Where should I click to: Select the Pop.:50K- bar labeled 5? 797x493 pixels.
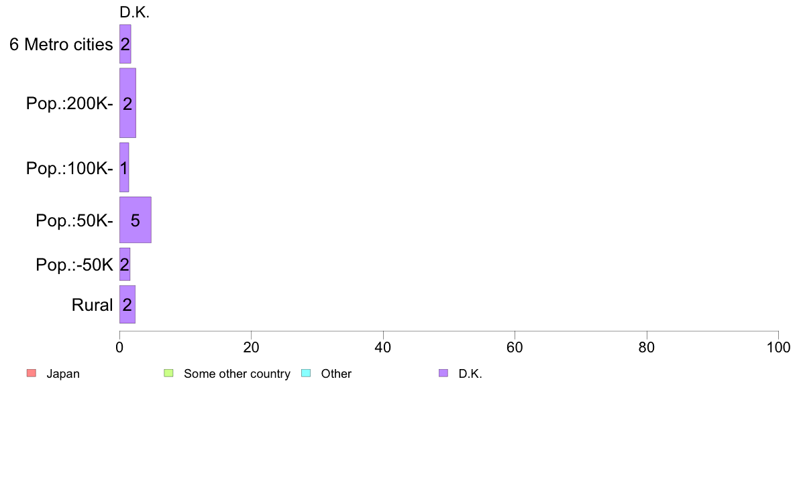click(x=136, y=220)
